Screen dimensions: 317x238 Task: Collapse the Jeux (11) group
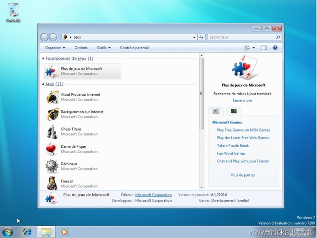click(x=43, y=84)
